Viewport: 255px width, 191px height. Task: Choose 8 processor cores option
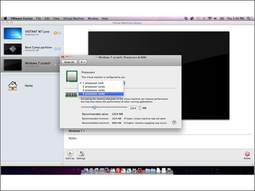point(101,94)
